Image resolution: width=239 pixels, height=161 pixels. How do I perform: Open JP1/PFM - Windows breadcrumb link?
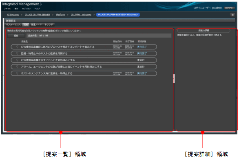tap(81, 15)
